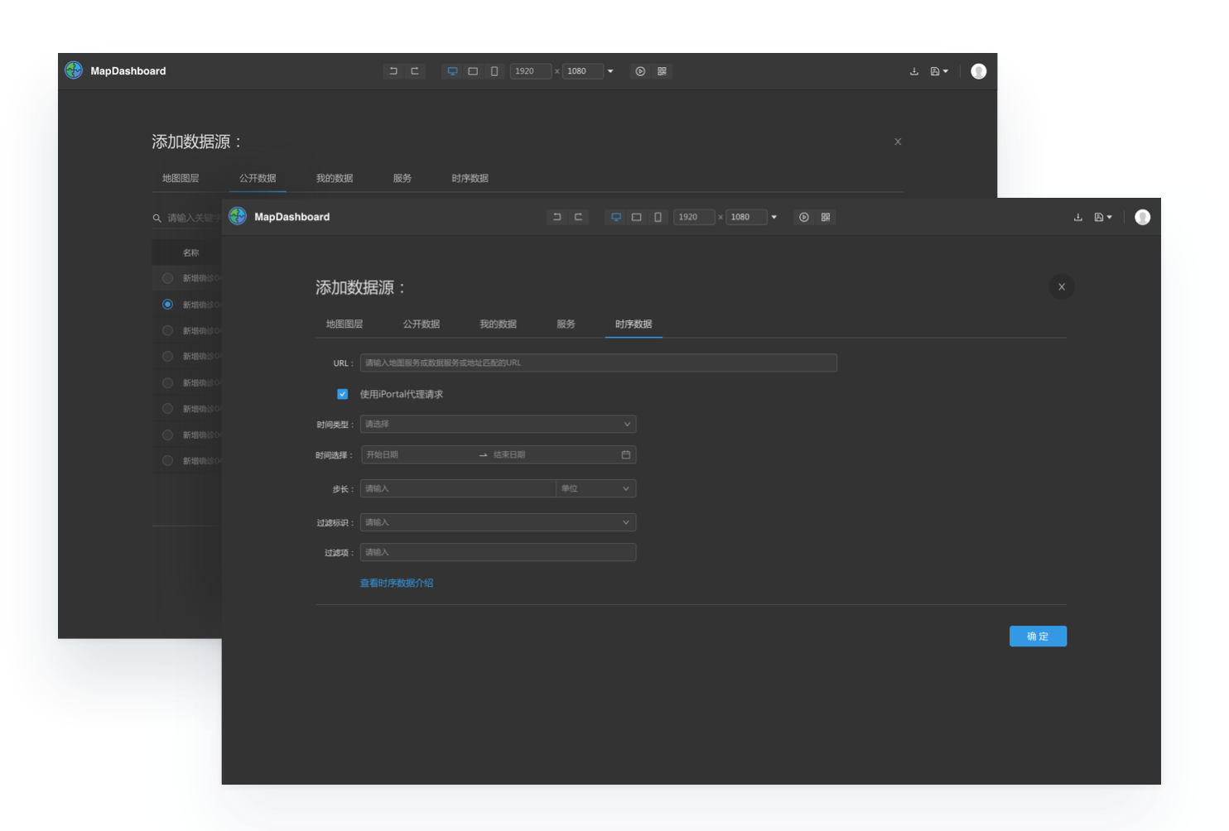The image size is (1229, 831).
Task: Switch to the 服务 tab
Action: pyautogui.click(x=566, y=324)
